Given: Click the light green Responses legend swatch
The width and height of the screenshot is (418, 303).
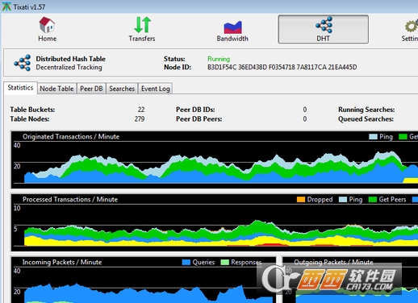Looking at the screenshot, I should pos(224,262).
